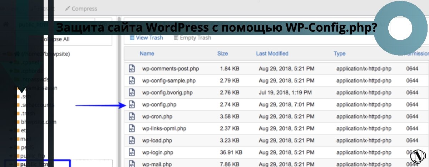Click the Empty Trash bin icon
The height and width of the screenshot is (167, 429).
click(x=176, y=38)
